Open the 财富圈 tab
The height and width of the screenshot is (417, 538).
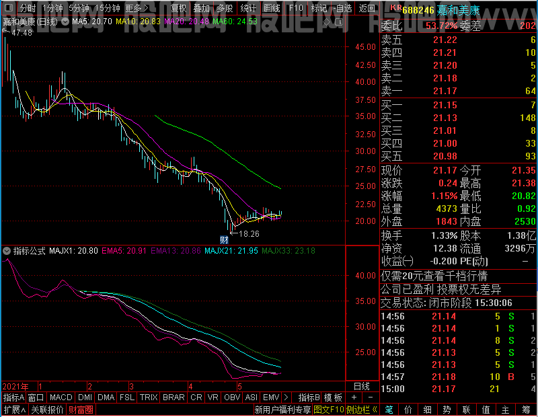[81, 410]
